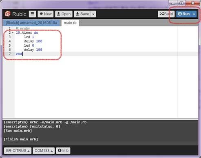Image resolution: width=201 pixels, height=158 pixels.
Task: Click line number 5 in gutter
Action: tap(10, 45)
